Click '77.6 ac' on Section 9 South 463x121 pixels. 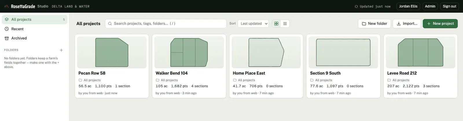(317, 86)
